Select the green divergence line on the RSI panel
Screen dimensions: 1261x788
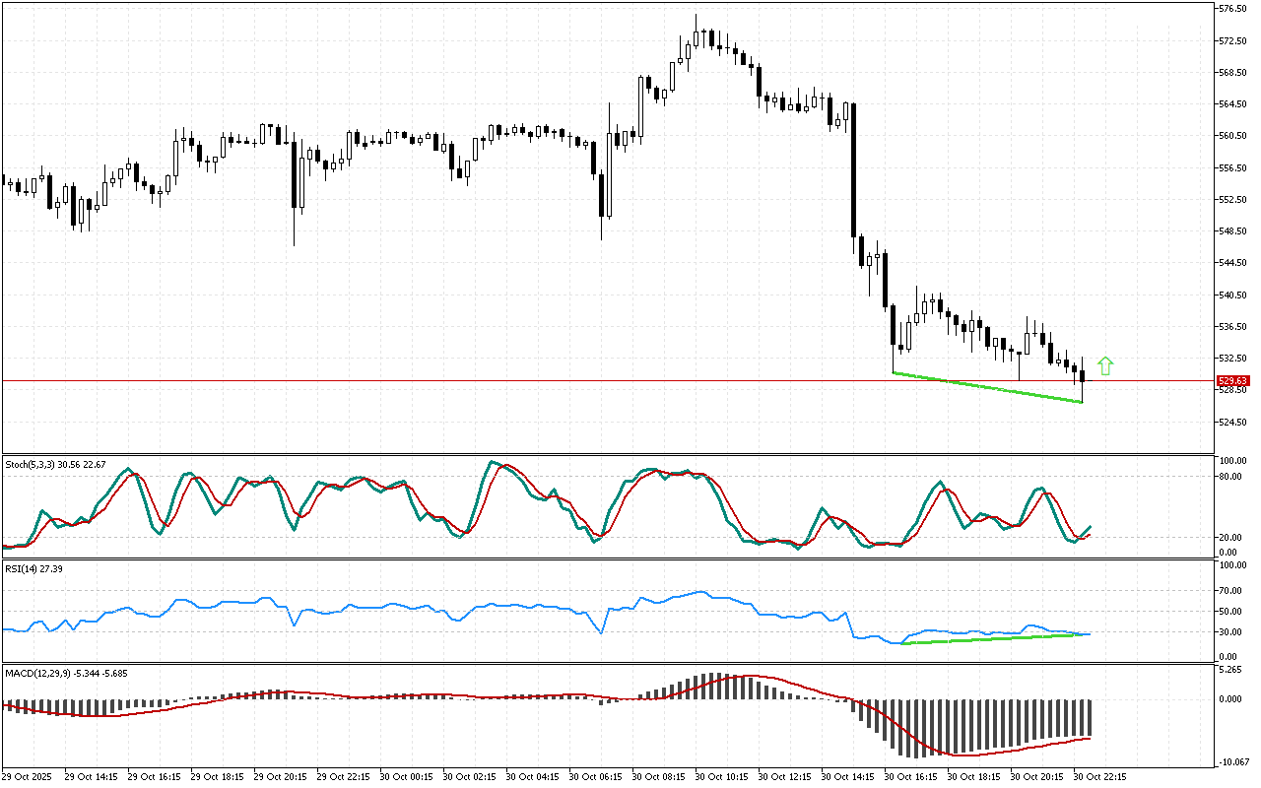point(995,638)
